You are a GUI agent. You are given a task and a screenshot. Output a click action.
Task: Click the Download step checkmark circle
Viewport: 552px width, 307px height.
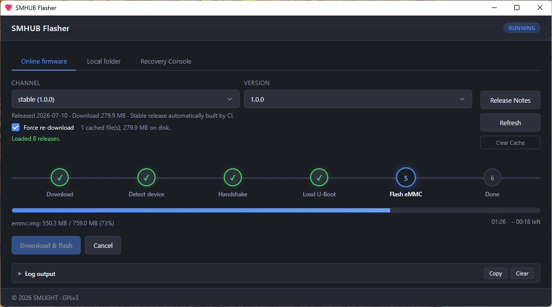pos(60,177)
